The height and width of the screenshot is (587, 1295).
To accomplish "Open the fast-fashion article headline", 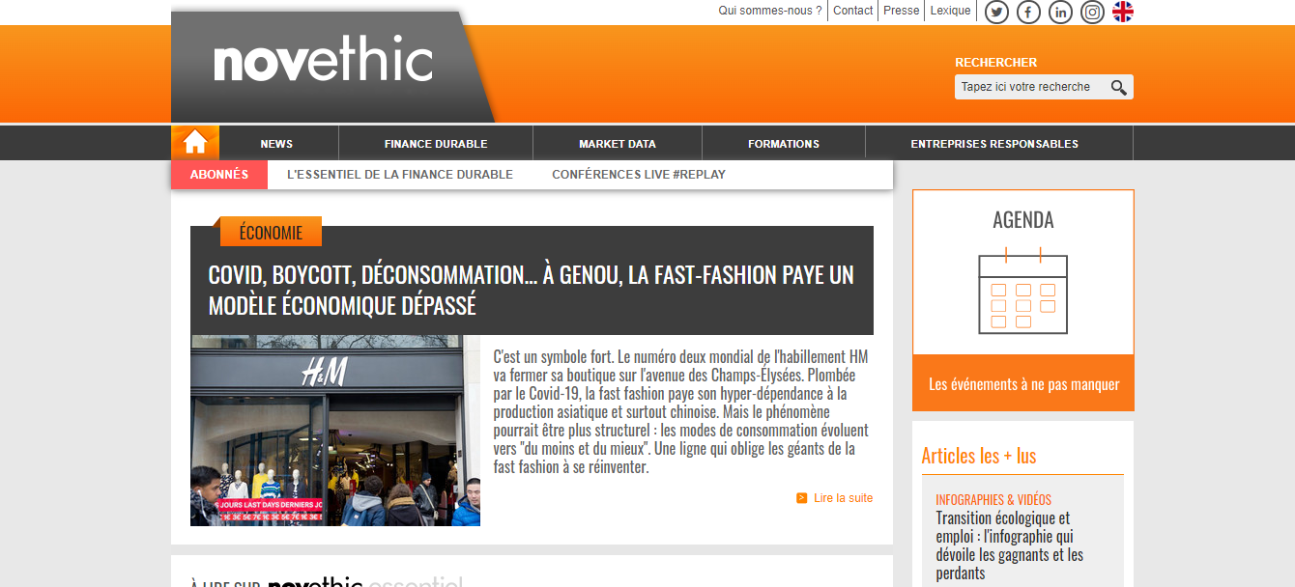I will click(x=532, y=290).
